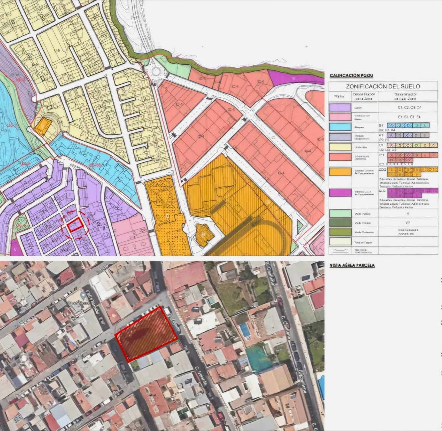442x431 pixels.
Task: Click the E1, E2, E3, E4 sub-zone cell
Action: click(408, 117)
